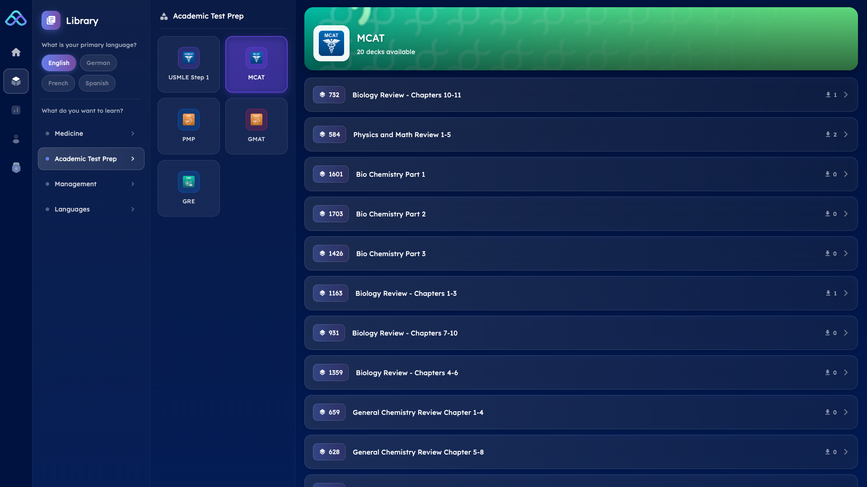Open the profile person sidebar icon
Screen dimensions: 867x487
(16, 139)
